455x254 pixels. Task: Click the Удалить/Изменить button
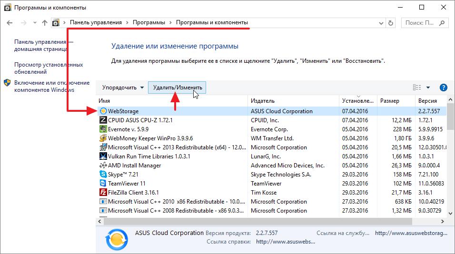(x=177, y=88)
